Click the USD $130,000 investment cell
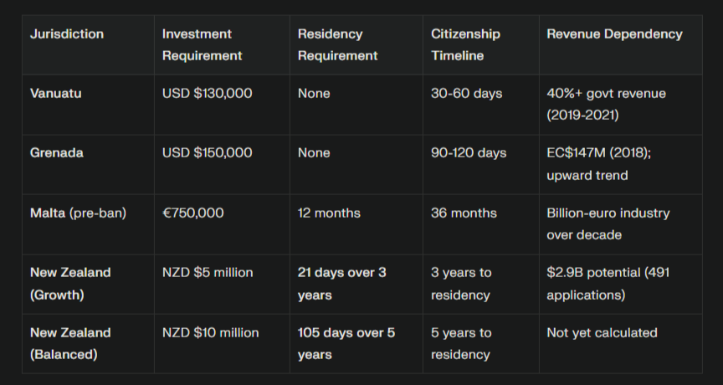This screenshot has width=723, height=385. pyautogui.click(x=207, y=94)
